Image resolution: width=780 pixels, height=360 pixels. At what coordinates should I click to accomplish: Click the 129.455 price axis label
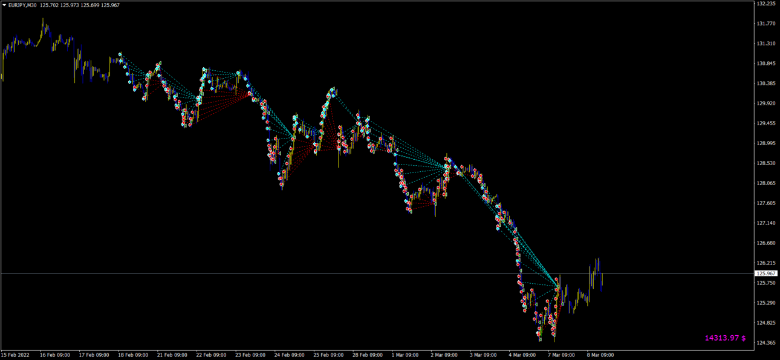tap(766, 123)
